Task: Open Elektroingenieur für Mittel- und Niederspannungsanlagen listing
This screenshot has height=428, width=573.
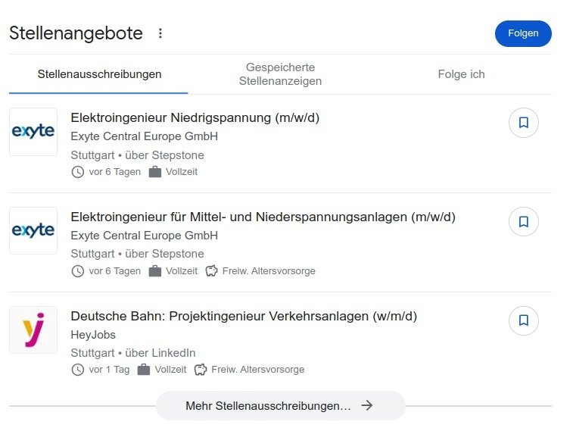Action: click(x=263, y=217)
